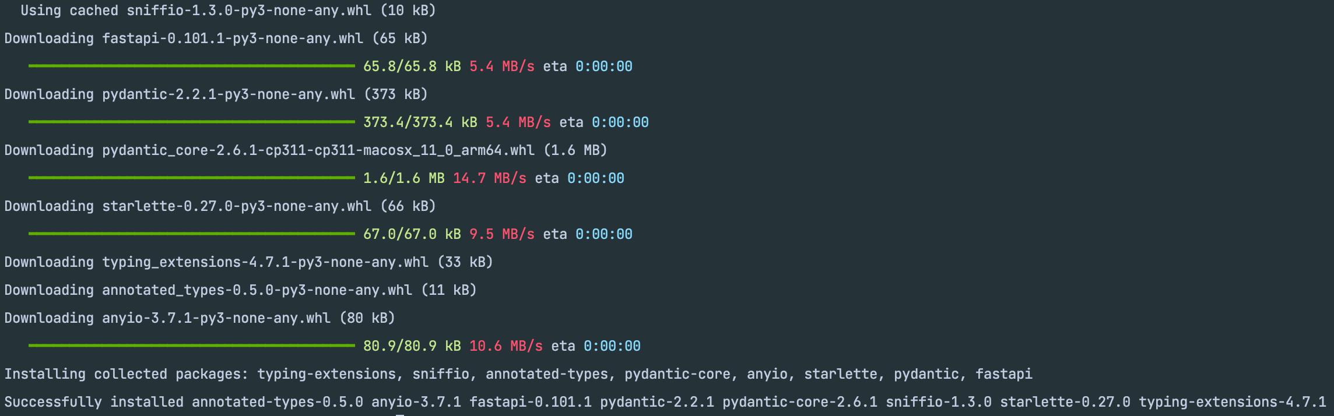Click 'Downloading fastapi-0.101.1' line text
Screen dimensions: 1334x416
pos(216,38)
